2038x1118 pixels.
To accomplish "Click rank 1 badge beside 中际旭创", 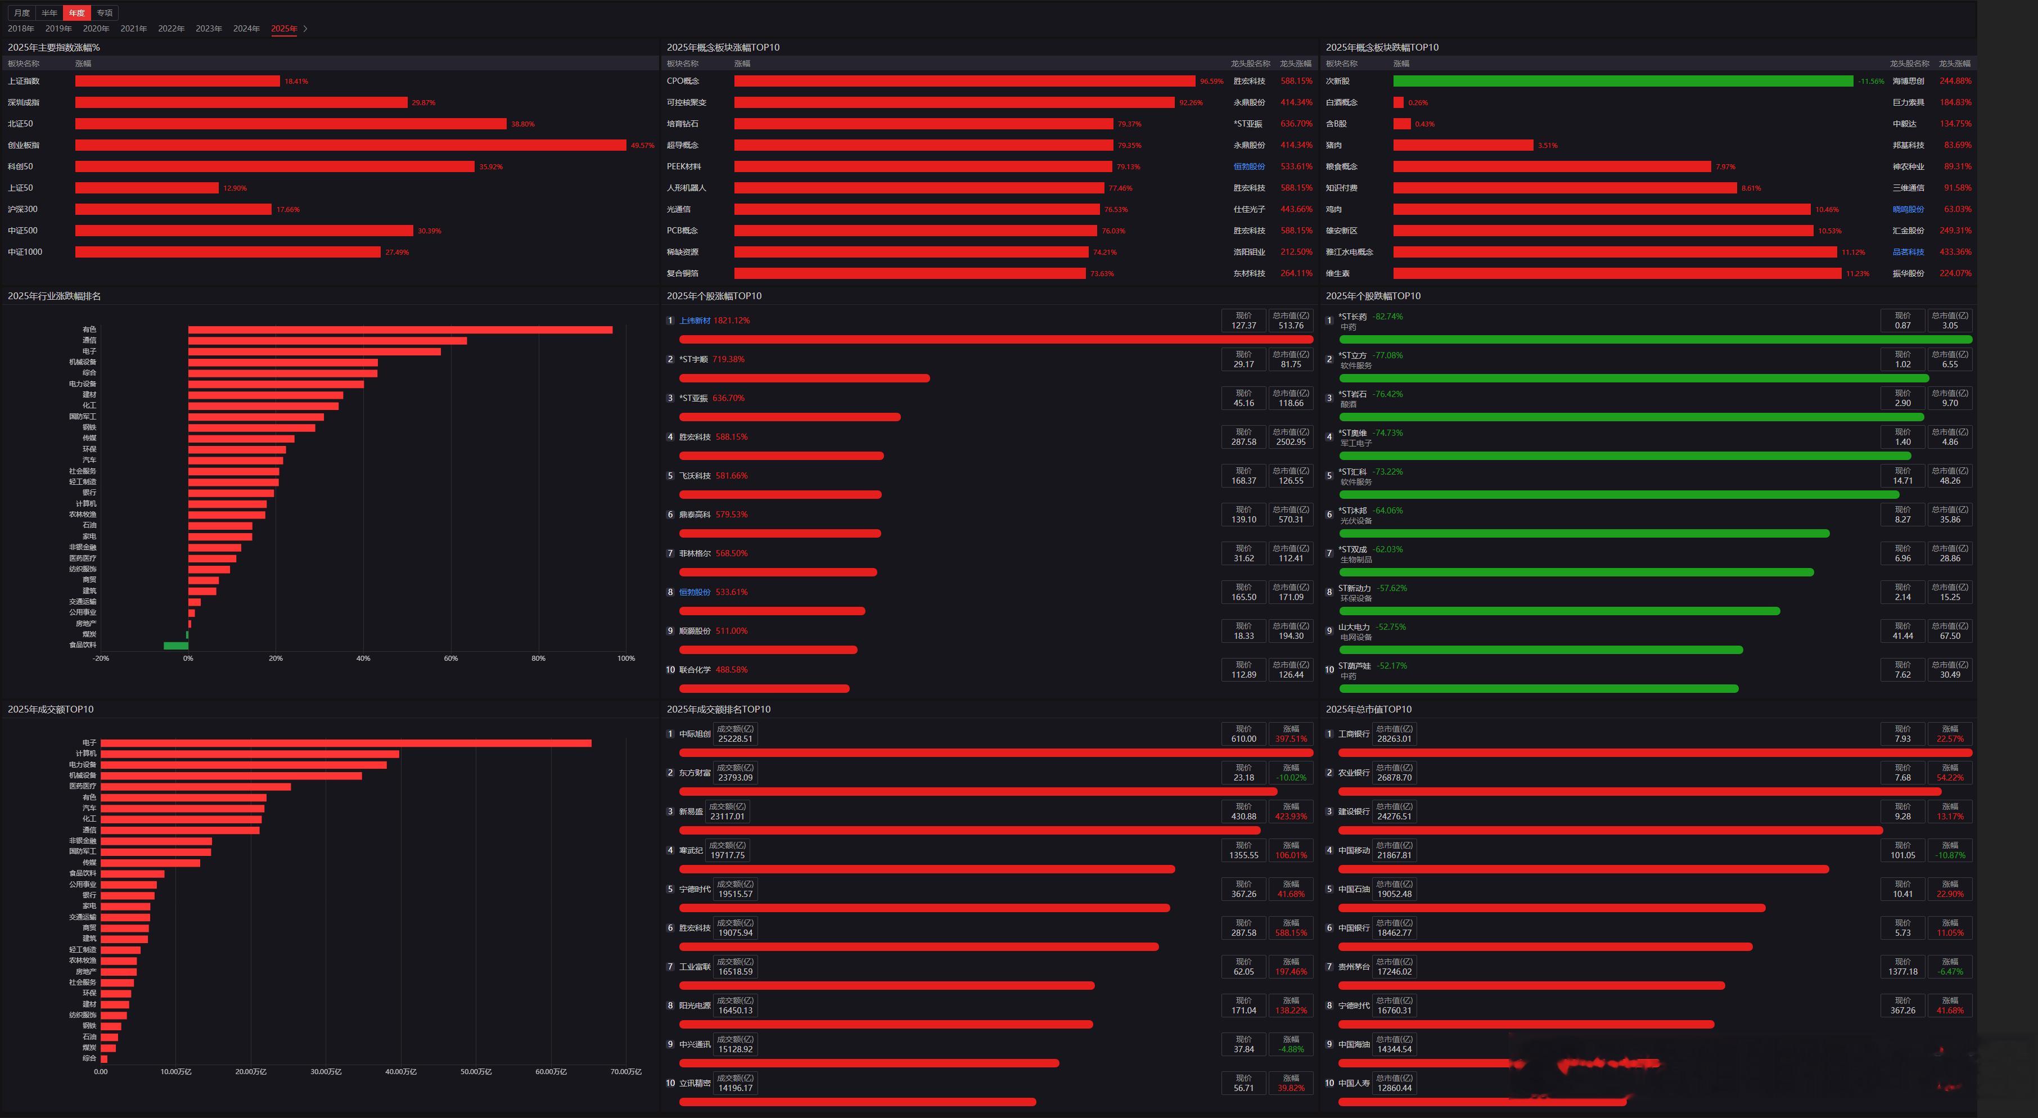I will (x=670, y=733).
